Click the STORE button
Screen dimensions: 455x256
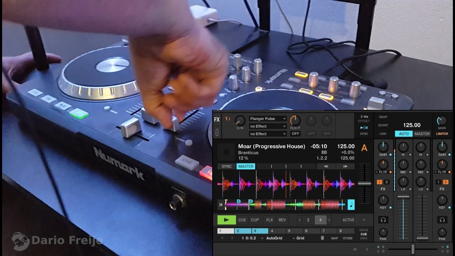(x=348, y=238)
